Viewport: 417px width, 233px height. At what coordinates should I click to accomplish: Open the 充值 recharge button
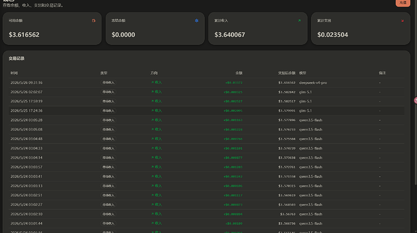click(403, 2)
